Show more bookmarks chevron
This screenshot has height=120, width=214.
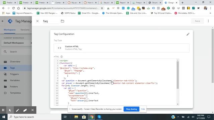tap(210, 13)
